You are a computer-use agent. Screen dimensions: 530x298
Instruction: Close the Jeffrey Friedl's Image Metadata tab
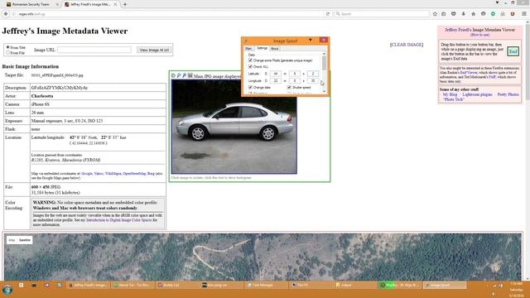tap(115, 4)
